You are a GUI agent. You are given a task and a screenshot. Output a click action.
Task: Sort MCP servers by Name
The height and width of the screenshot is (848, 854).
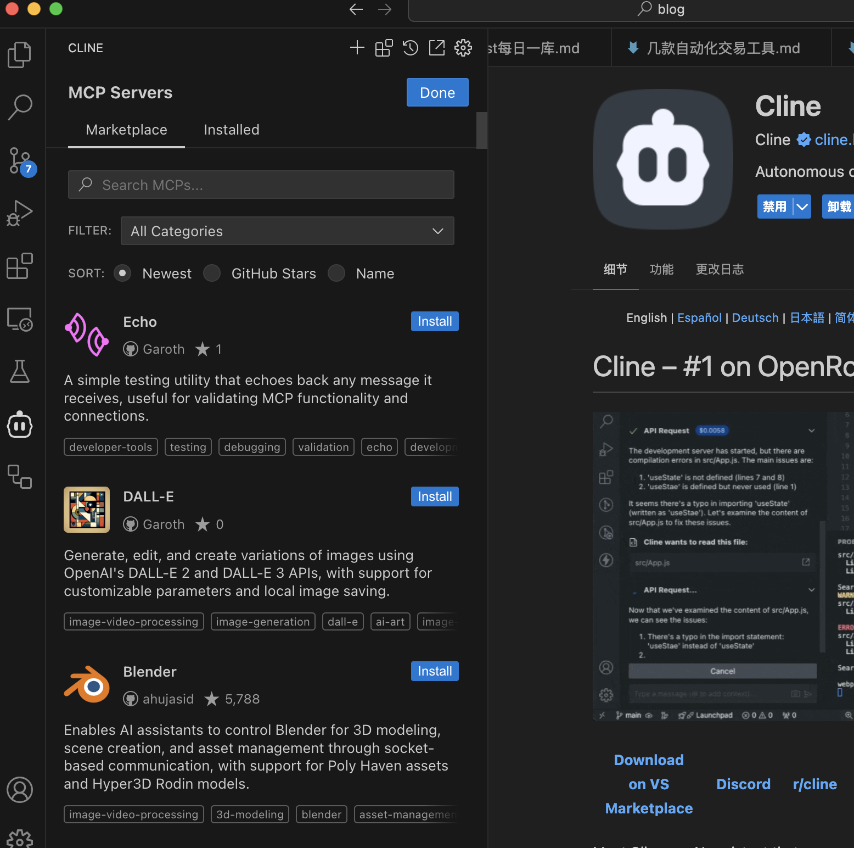(x=336, y=273)
